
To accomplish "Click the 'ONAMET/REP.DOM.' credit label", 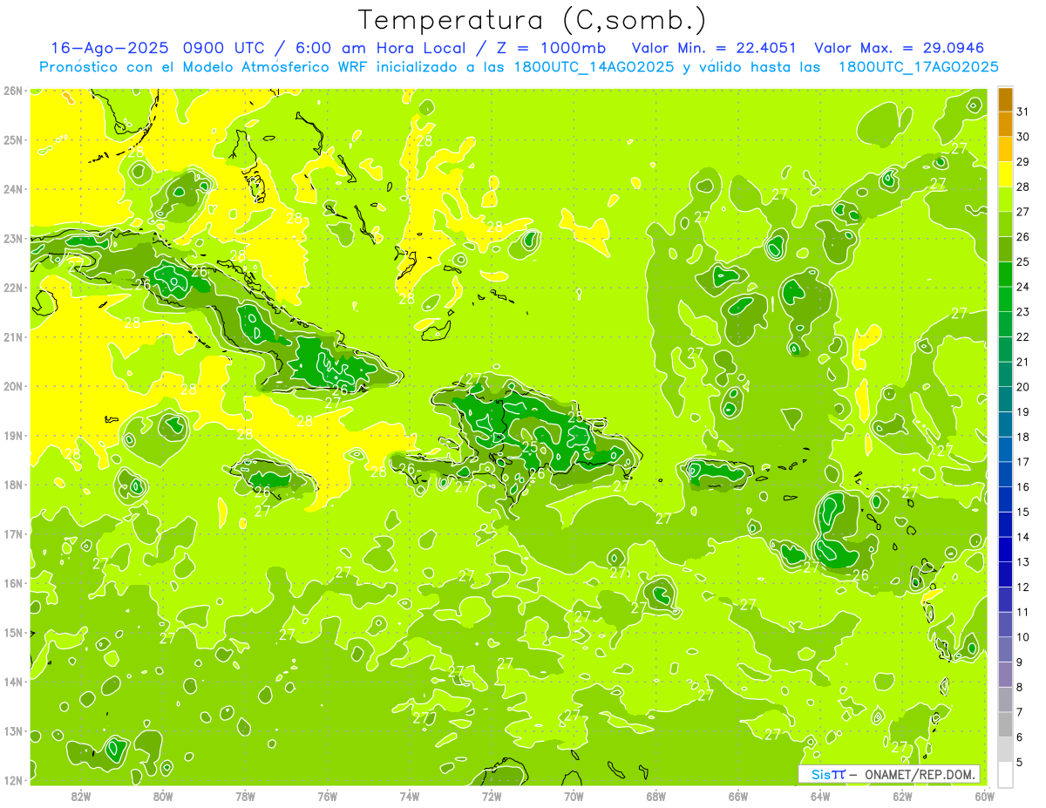I will 921,774.
